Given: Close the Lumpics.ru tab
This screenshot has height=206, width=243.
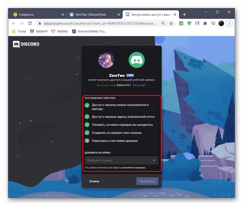Looking at the screenshot, I should click(x=63, y=15).
